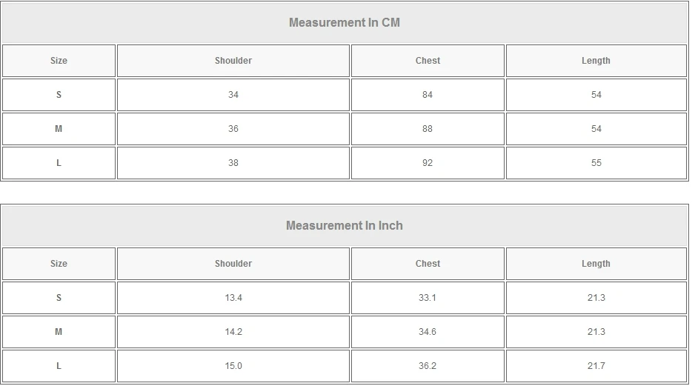Select the chest value 84 cell
This screenshot has height=386, width=695.
[x=428, y=95]
